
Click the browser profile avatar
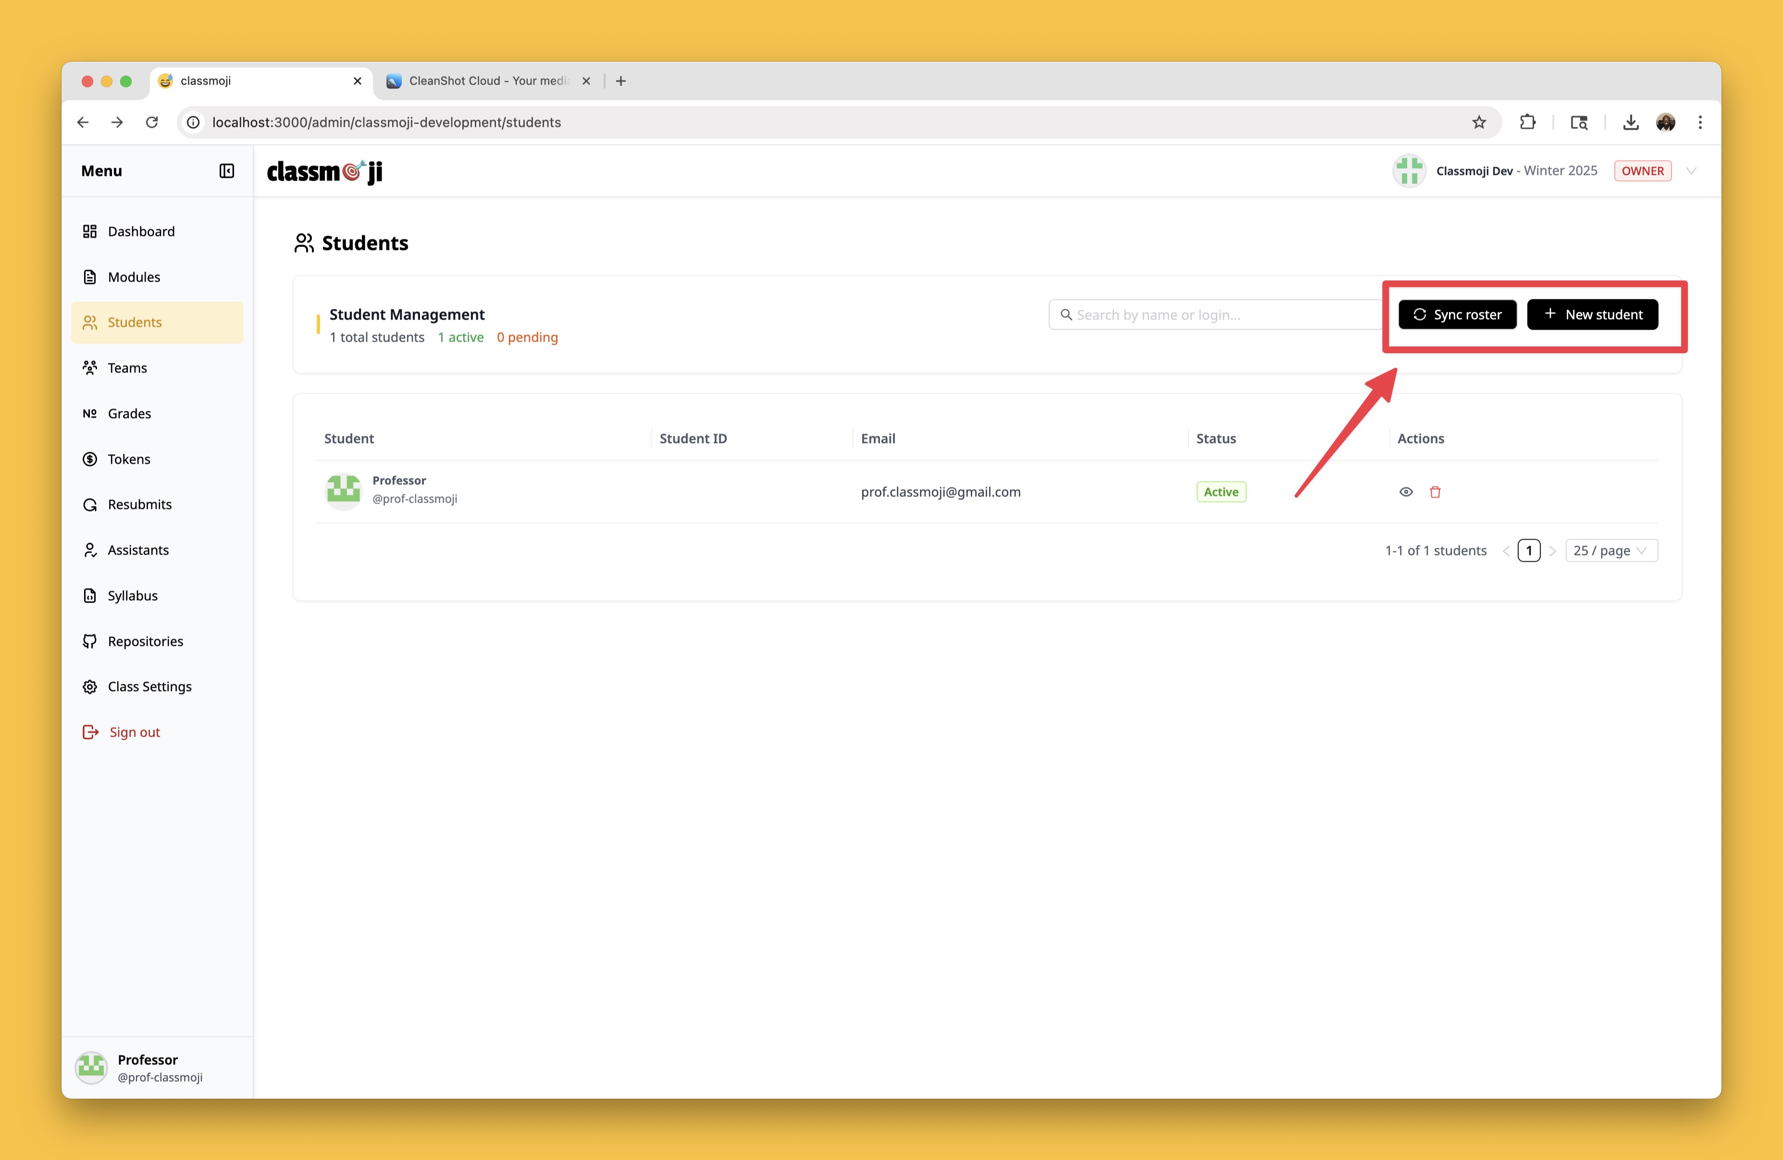(x=1665, y=122)
